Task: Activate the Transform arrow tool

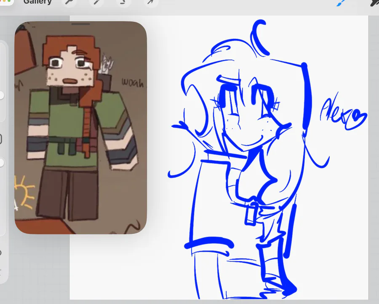Action: coord(151,2)
